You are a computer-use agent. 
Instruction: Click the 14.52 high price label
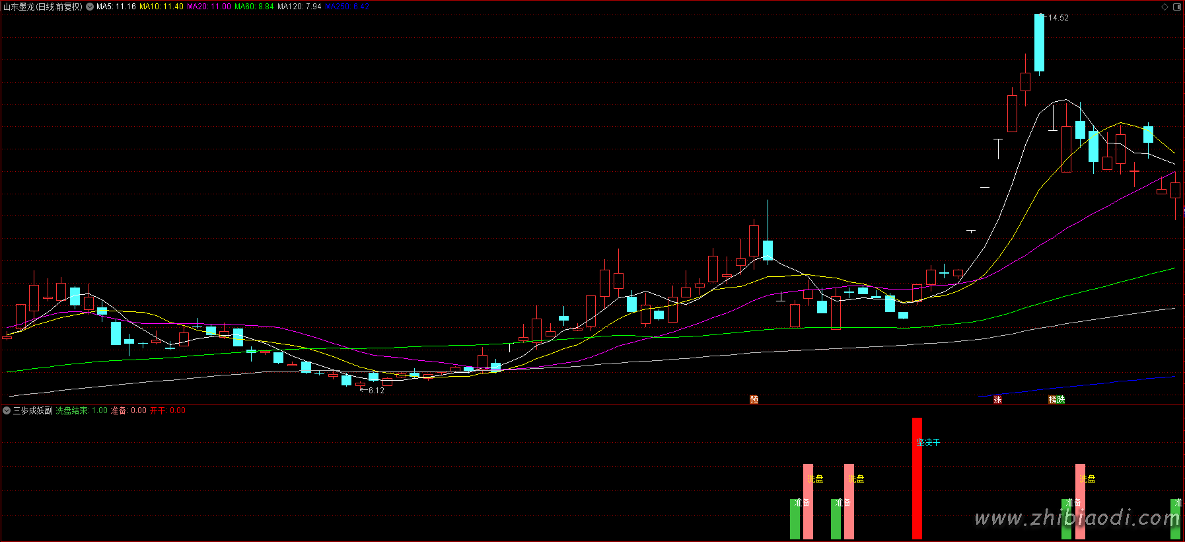pyautogui.click(x=1058, y=18)
